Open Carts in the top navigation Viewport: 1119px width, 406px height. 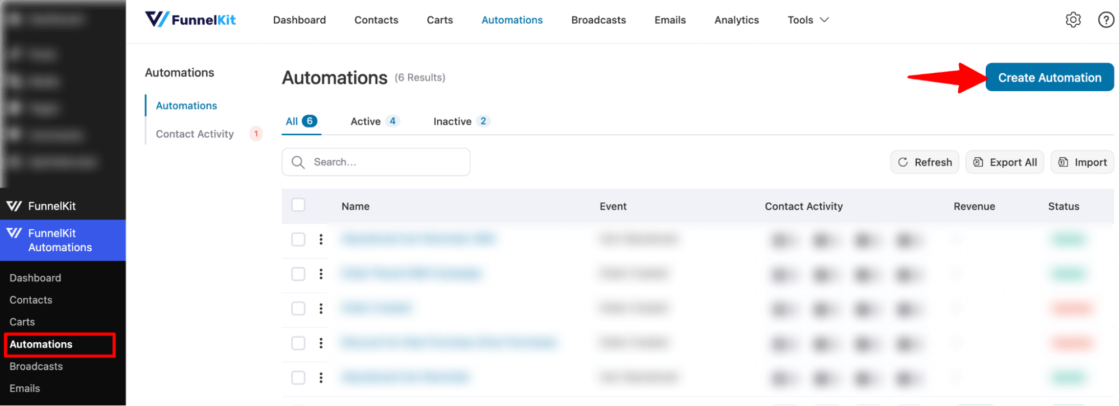[440, 20]
